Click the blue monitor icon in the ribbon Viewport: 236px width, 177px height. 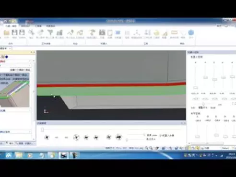tap(118, 33)
